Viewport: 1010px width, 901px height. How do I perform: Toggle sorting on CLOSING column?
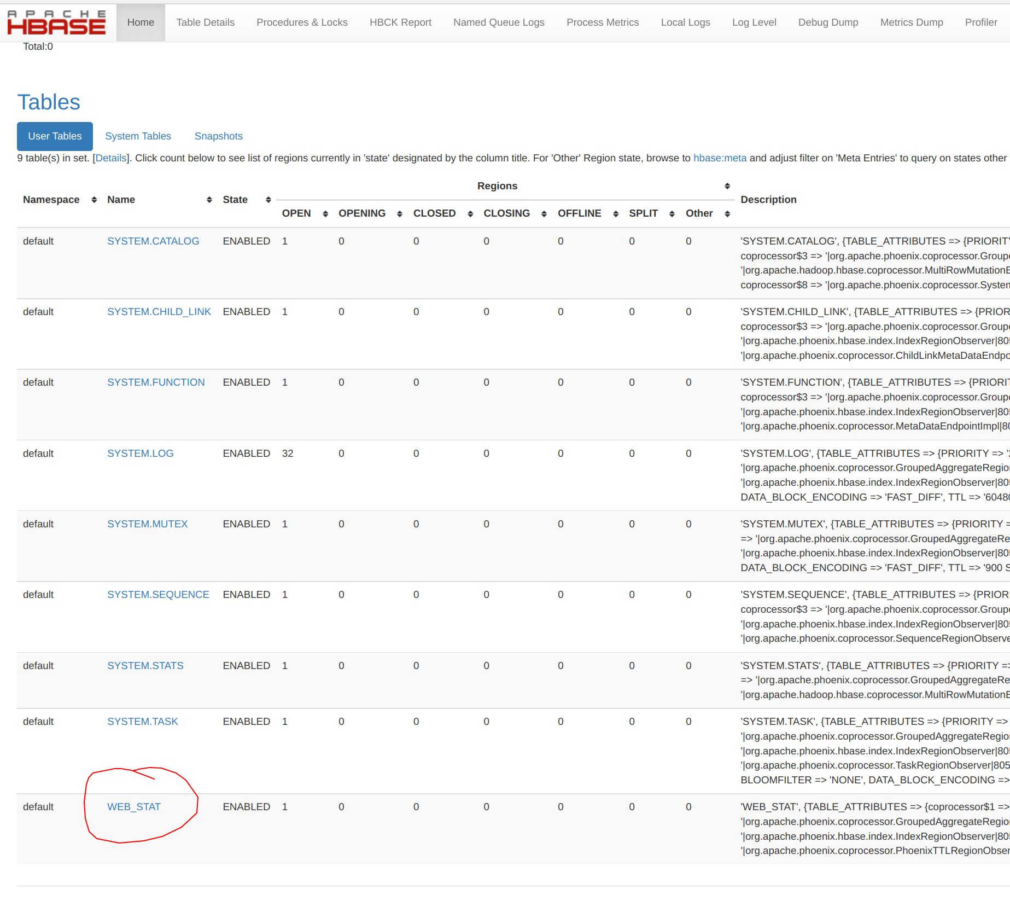click(x=544, y=214)
